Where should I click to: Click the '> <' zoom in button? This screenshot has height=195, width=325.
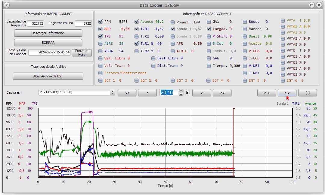coord(267,93)
